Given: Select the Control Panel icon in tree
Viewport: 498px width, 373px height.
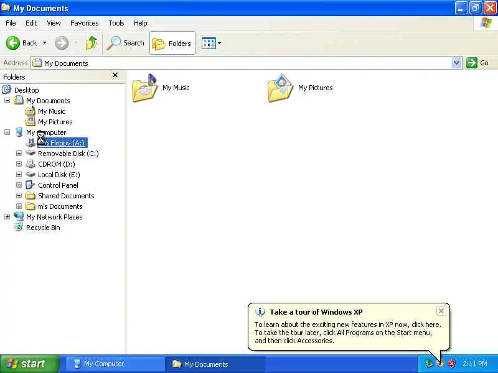Looking at the screenshot, I should pos(31,185).
